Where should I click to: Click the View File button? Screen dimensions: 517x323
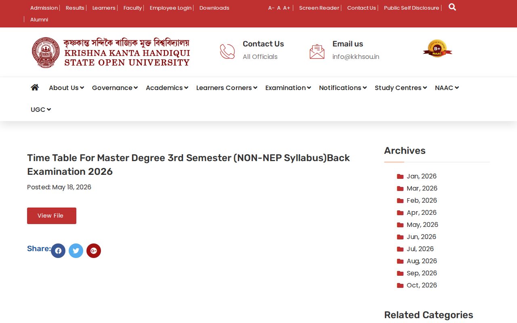coord(52,216)
